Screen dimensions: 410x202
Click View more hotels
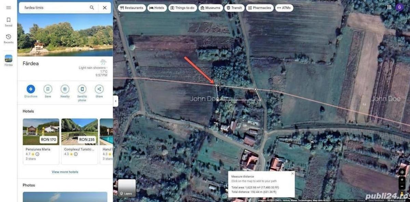(65, 172)
